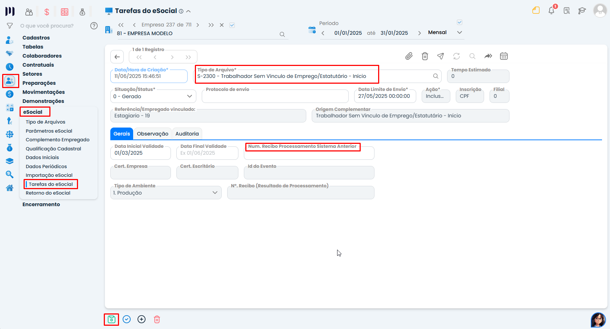This screenshot has width=610, height=329.
Task: Clear company selection with X button
Action: pyautogui.click(x=222, y=25)
